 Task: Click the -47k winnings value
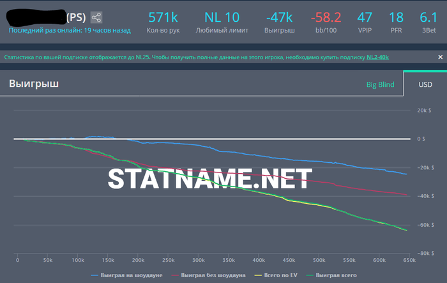(280, 17)
